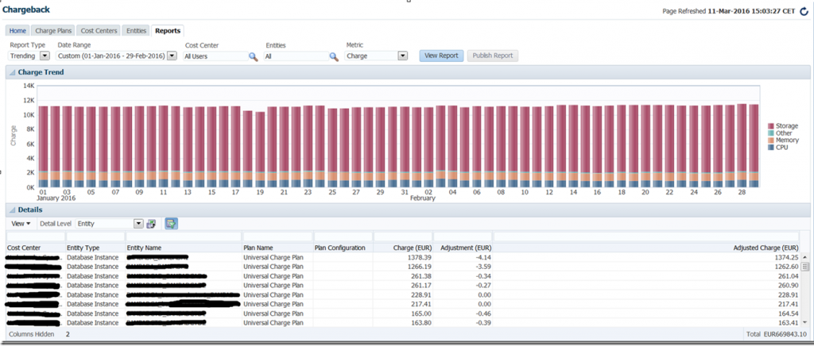Click the View Report button
Image resolution: width=814 pixels, height=346 pixels.
click(x=441, y=56)
